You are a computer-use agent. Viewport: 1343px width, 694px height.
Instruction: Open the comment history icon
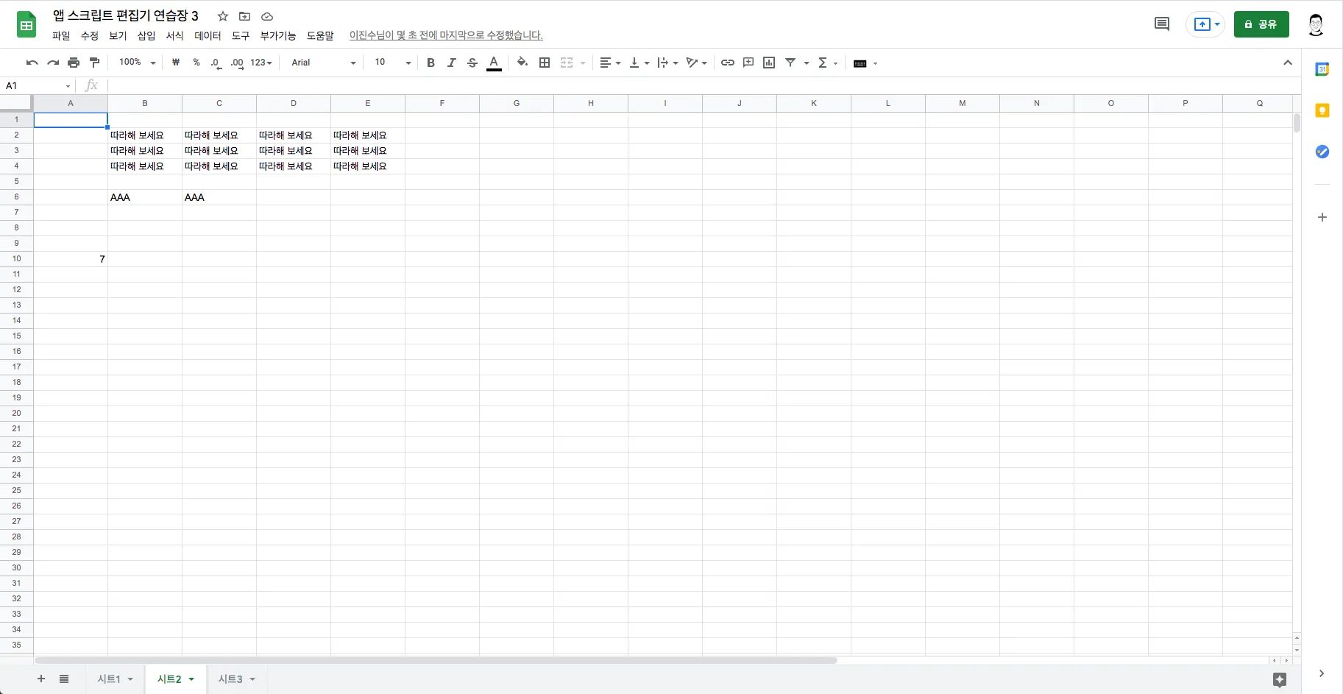click(x=1162, y=24)
